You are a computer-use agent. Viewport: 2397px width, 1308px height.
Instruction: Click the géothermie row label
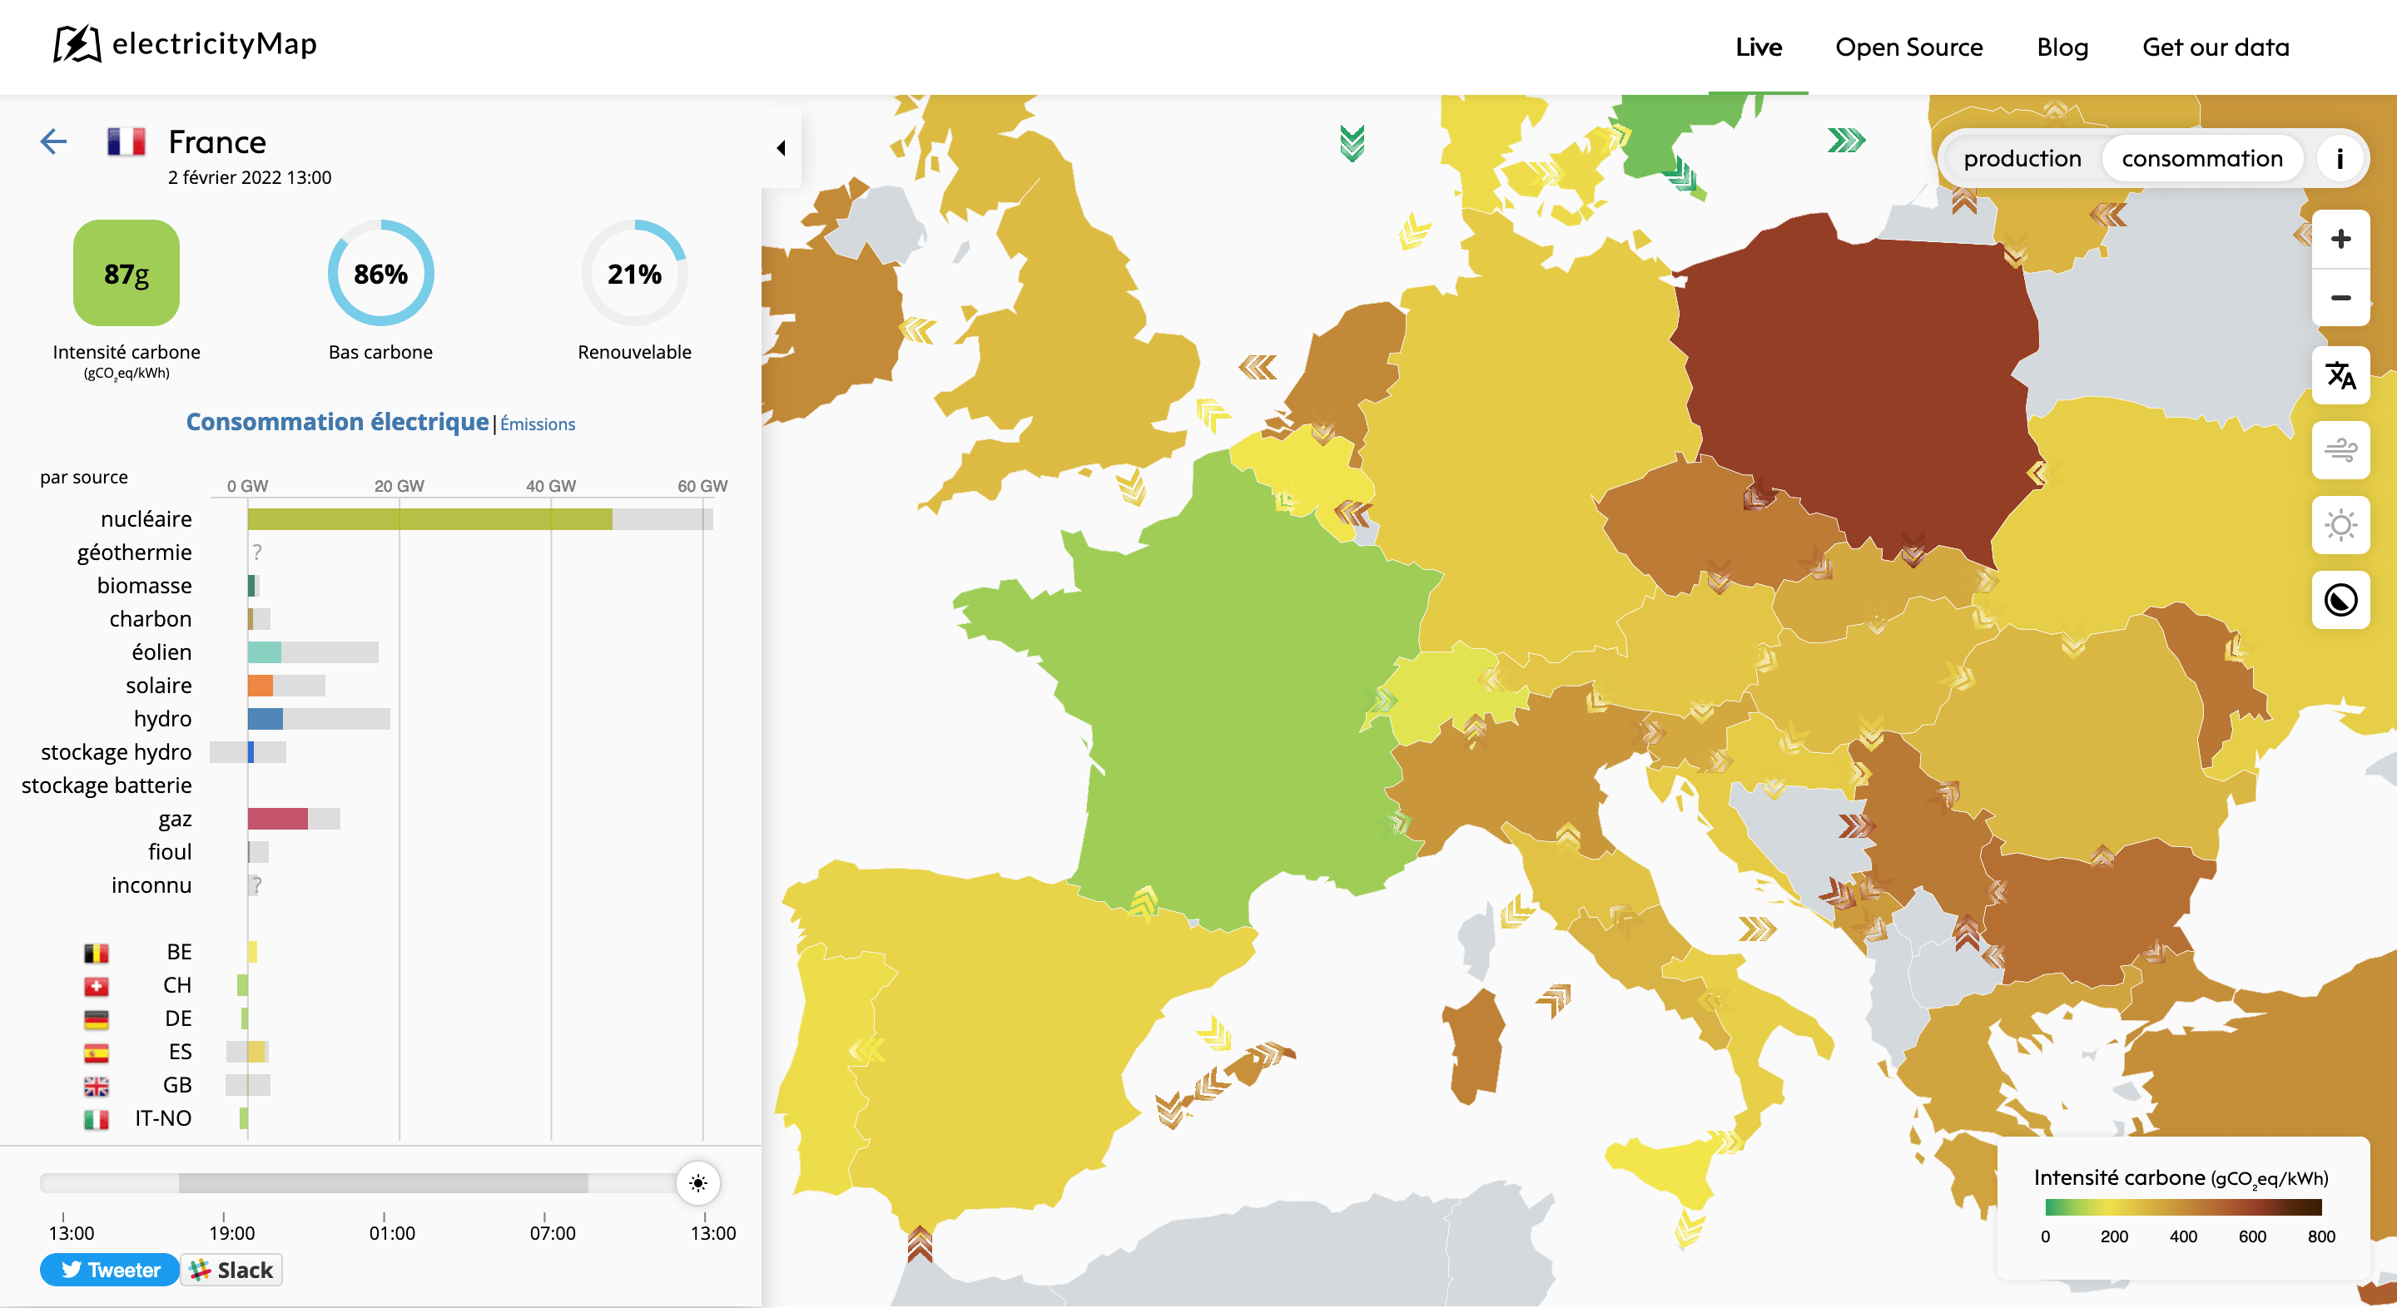[134, 552]
